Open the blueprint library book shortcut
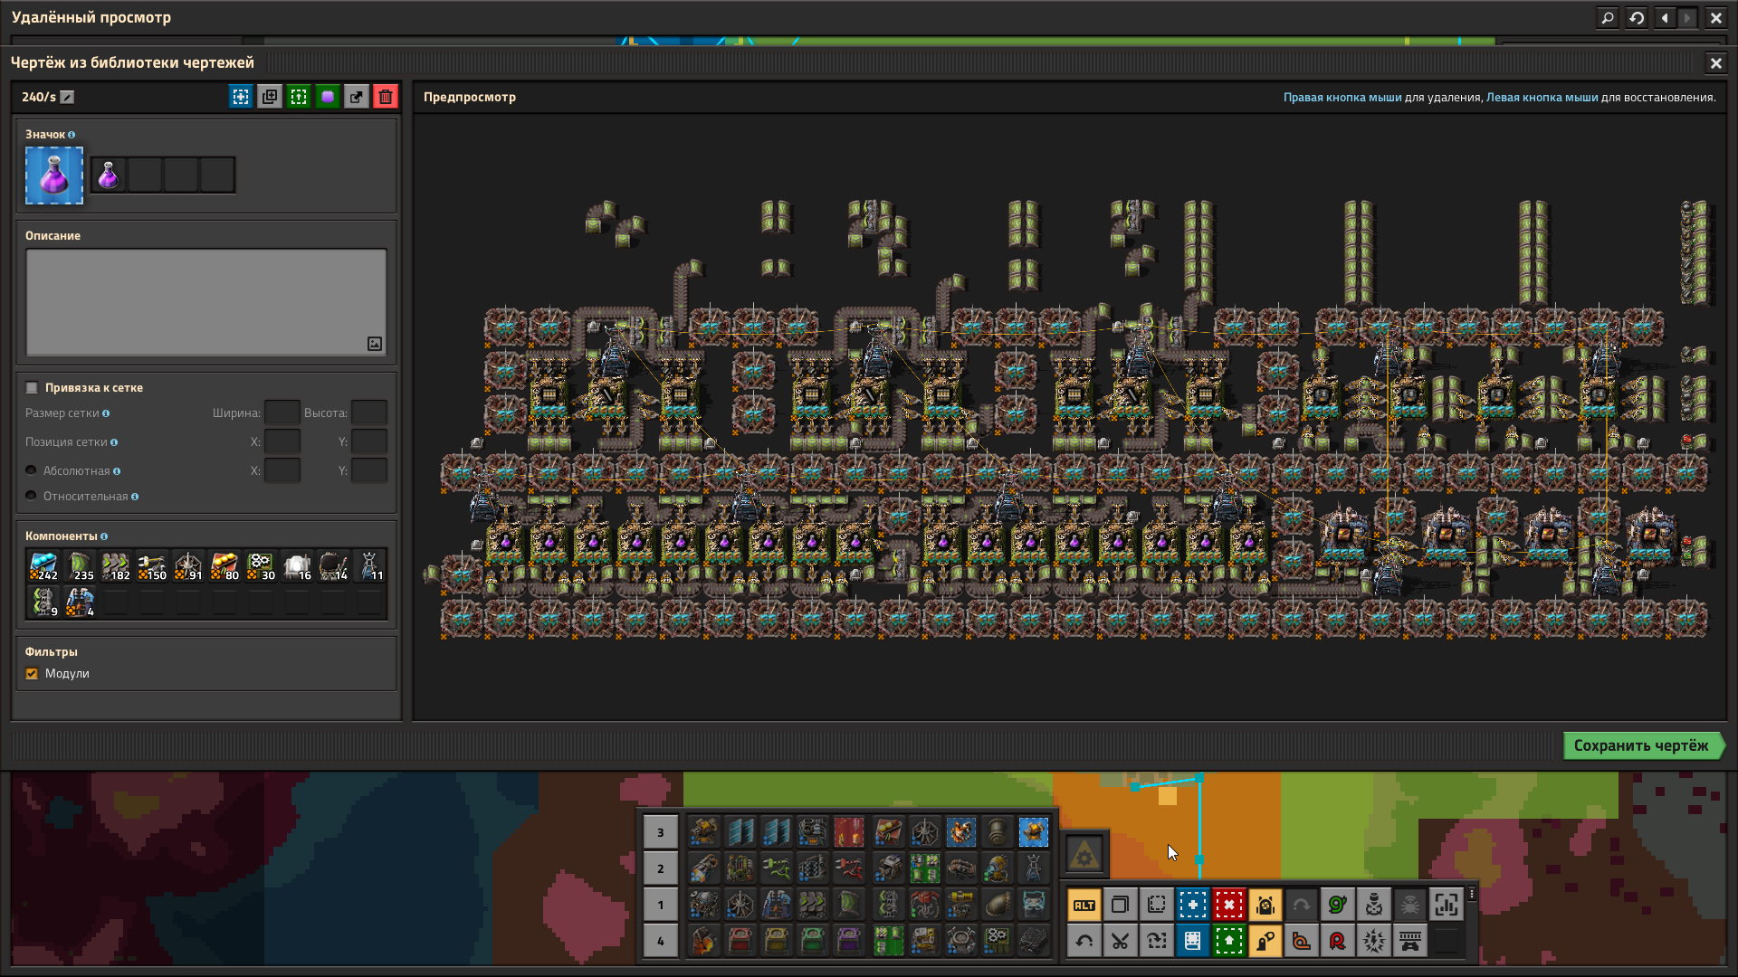 point(1193,941)
